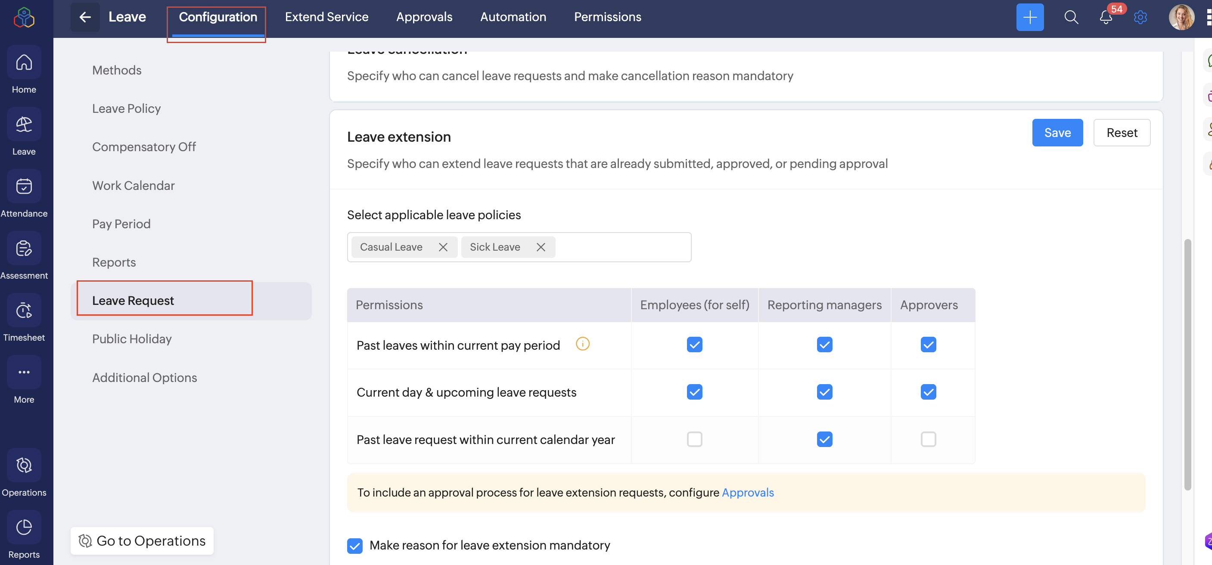Follow the Approvals link in the notice
1212x565 pixels.
pos(747,492)
